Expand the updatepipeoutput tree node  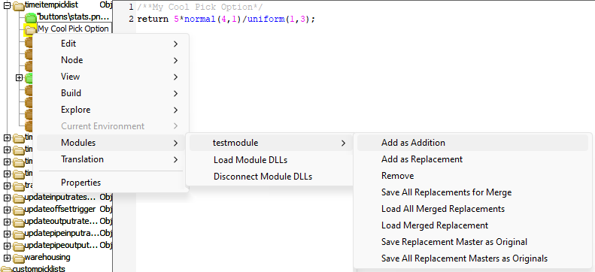[x=7, y=246]
